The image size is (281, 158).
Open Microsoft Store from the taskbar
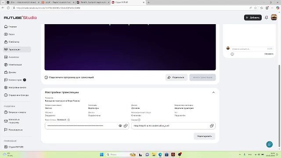pyautogui.click(x=166, y=154)
